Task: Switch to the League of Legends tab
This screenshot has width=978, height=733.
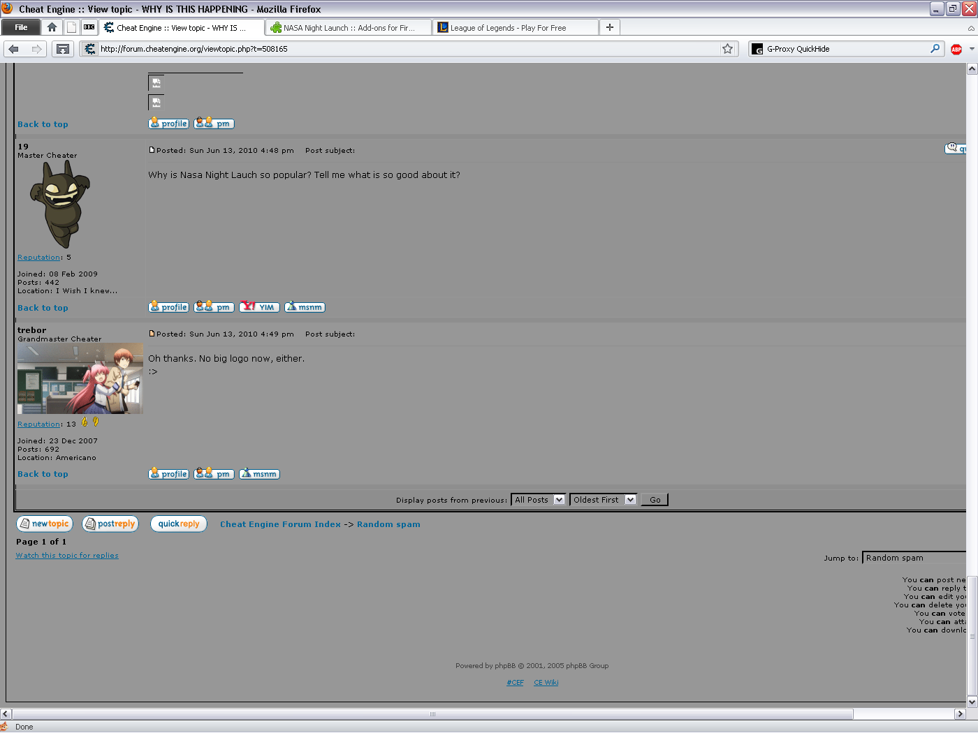Action: point(513,28)
